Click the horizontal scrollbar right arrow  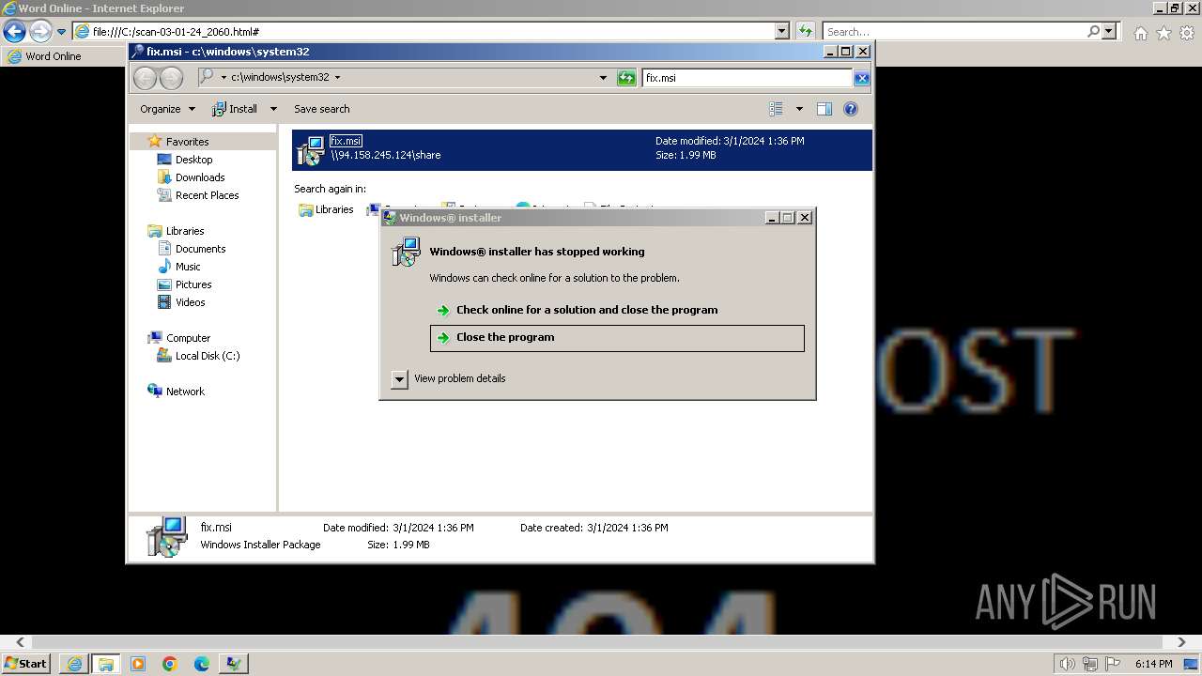(x=1181, y=642)
